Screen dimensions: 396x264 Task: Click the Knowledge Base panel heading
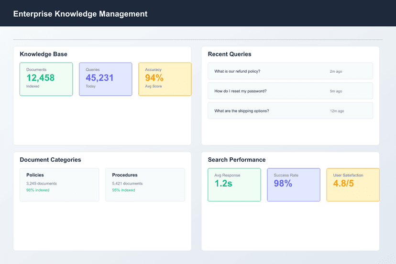pos(44,54)
